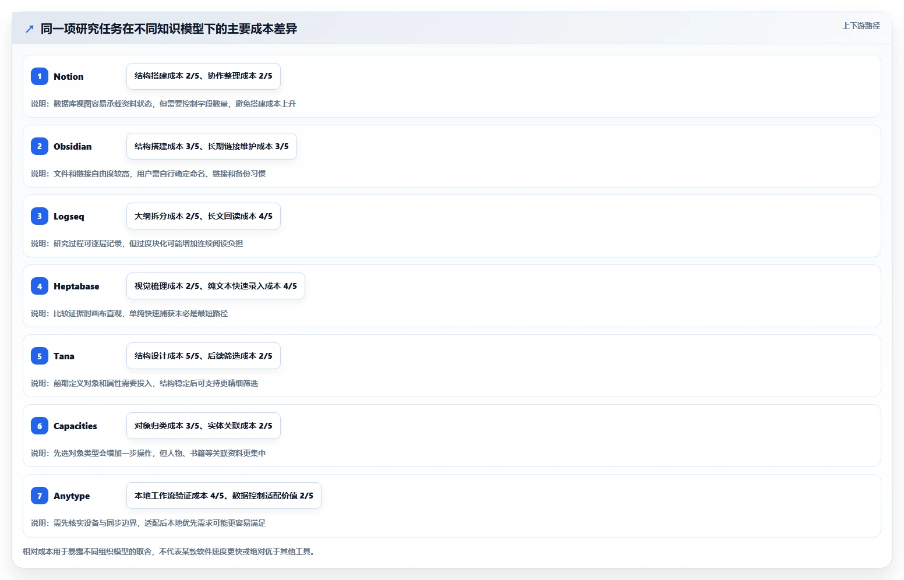Click the 上下游路径 label at top right
The image size is (904, 580).
861,26
